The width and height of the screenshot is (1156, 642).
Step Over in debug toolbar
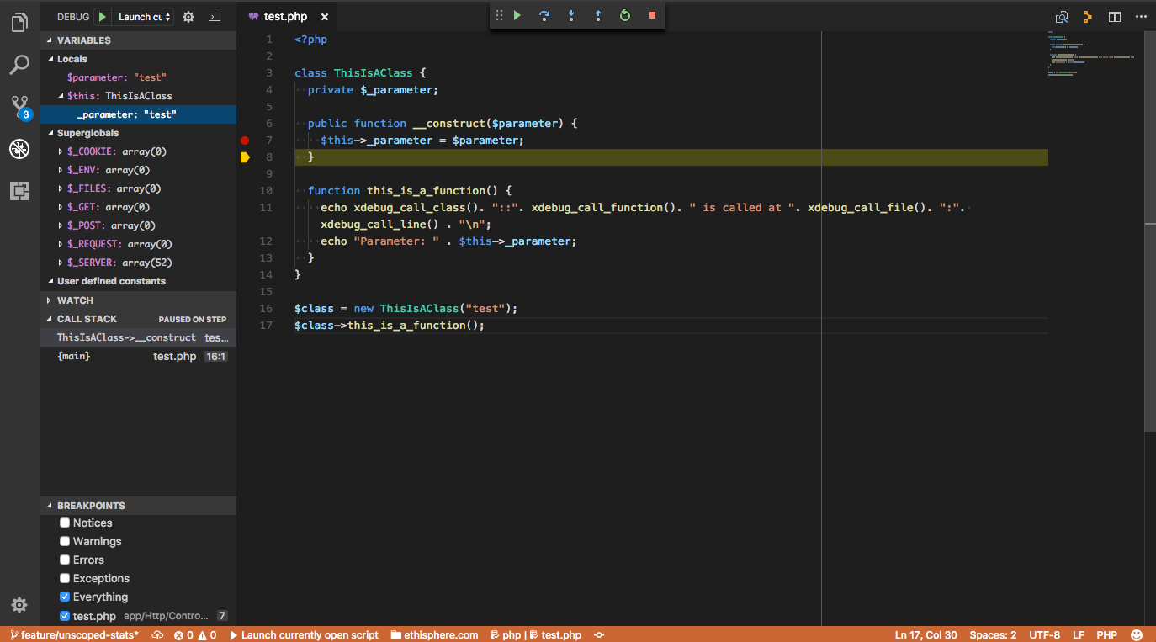pyautogui.click(x=544, y=15)
